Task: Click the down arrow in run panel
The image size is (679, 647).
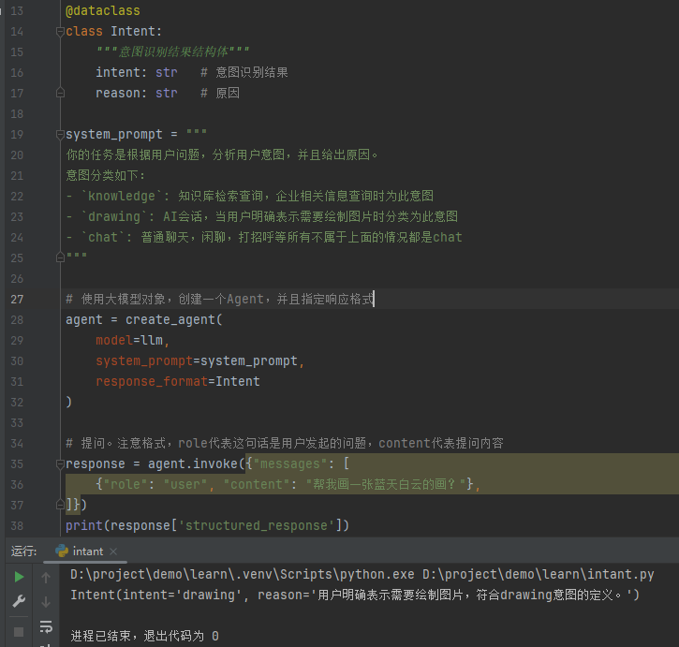Action: (x=46, y=601)
